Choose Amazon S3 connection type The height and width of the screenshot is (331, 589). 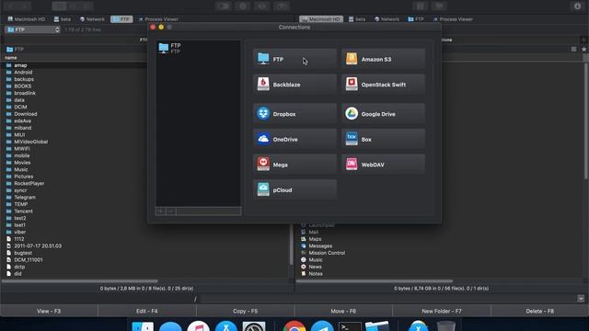tap(383, 59)
